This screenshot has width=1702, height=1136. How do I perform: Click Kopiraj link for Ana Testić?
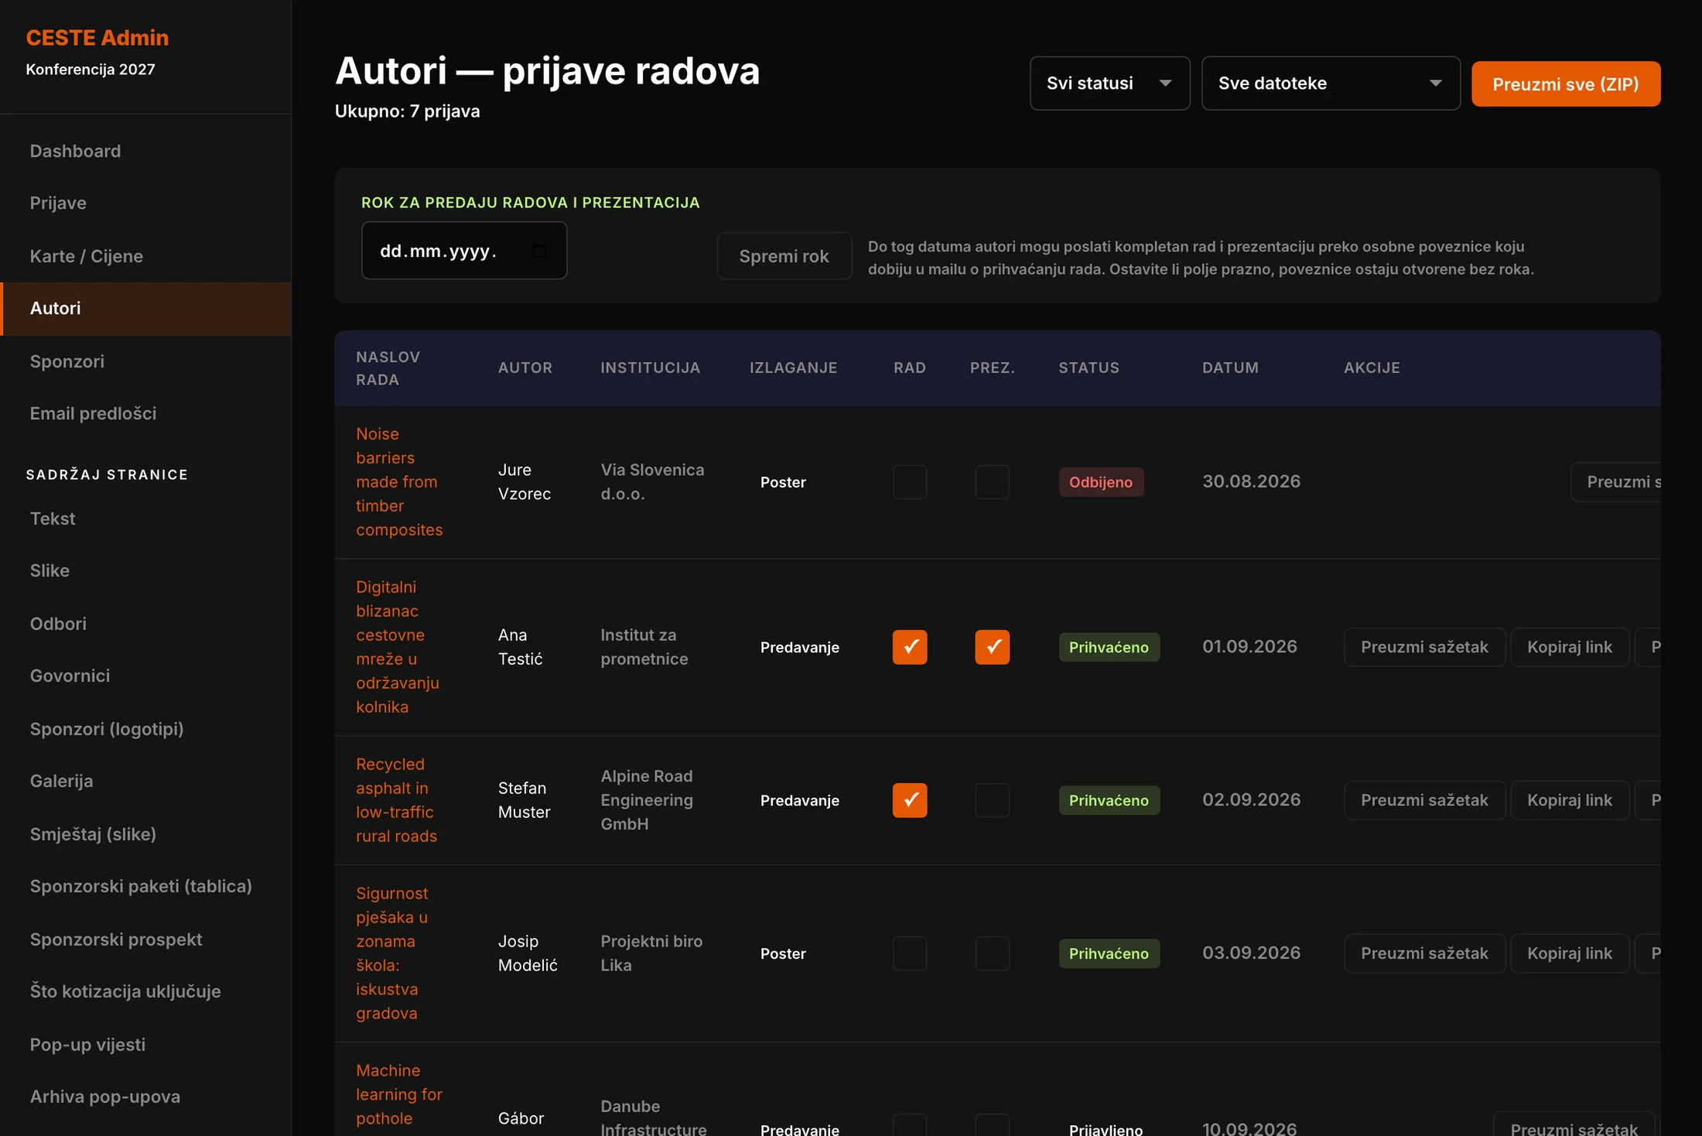[1570, 647]
